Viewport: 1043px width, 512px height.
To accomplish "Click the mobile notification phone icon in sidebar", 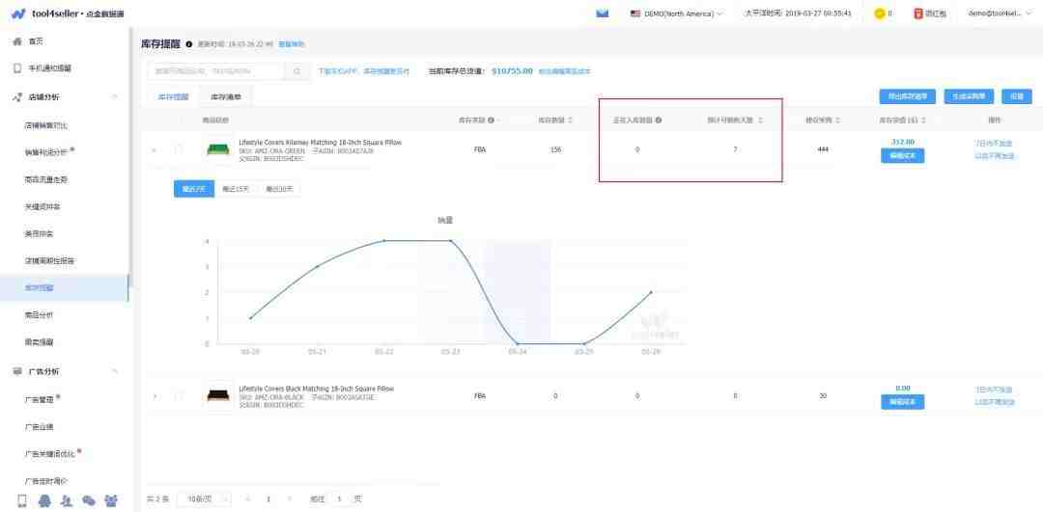I will 18,68.
